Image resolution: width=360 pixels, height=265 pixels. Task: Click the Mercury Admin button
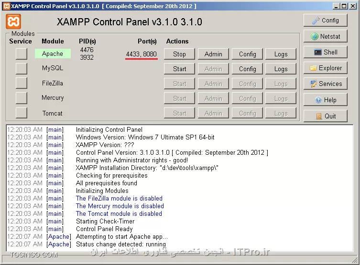(213, 98)
